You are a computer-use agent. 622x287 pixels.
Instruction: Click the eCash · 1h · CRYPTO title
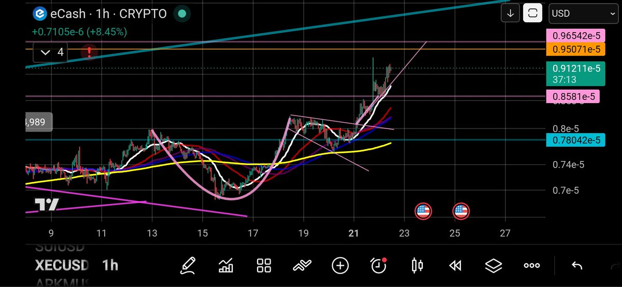[109, 14]
